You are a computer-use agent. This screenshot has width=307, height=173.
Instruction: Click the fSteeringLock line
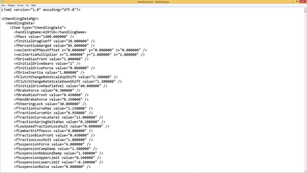click(x=50, y=104)
